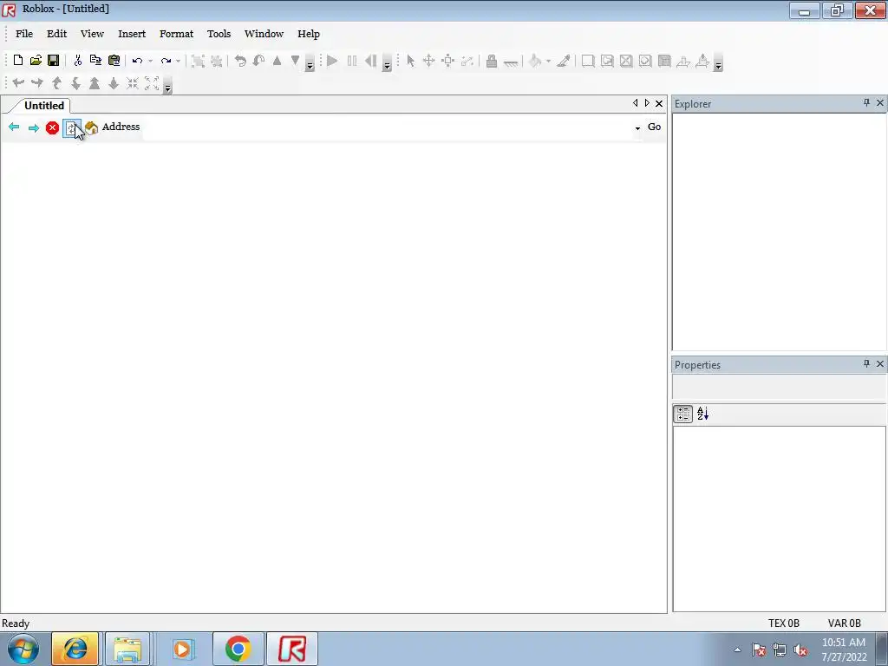This screenshot has height=666, width=888.
Task: Start the simulation with Play button
Action: click(332, 61)
